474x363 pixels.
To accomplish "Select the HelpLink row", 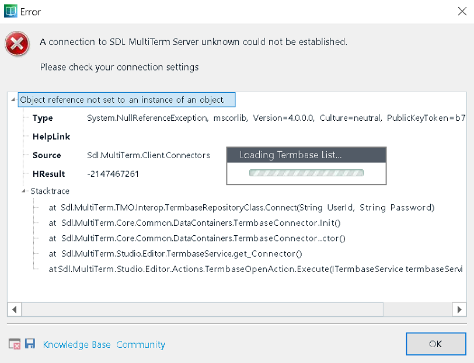I will (51, 137).
